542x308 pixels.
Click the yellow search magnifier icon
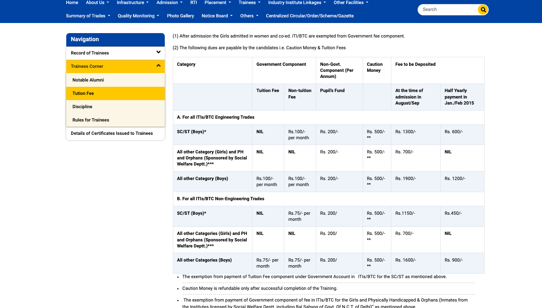click(483, 9)
